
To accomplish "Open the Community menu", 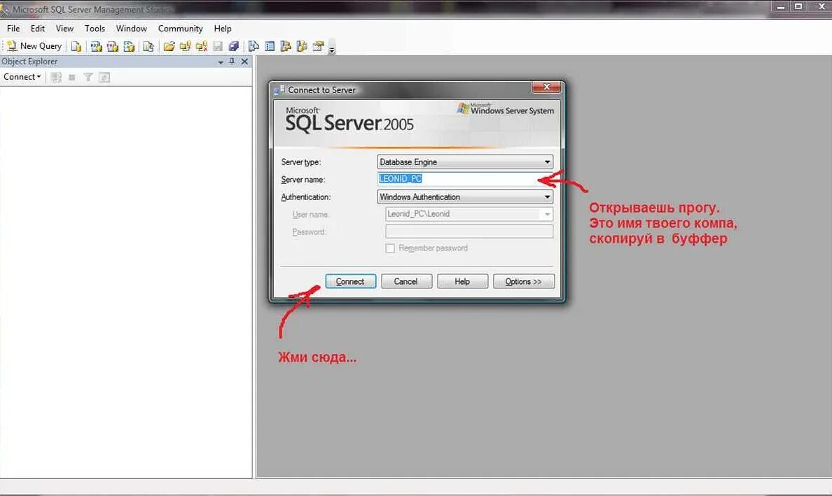I will pyautogui.click(x=181, y=29).
